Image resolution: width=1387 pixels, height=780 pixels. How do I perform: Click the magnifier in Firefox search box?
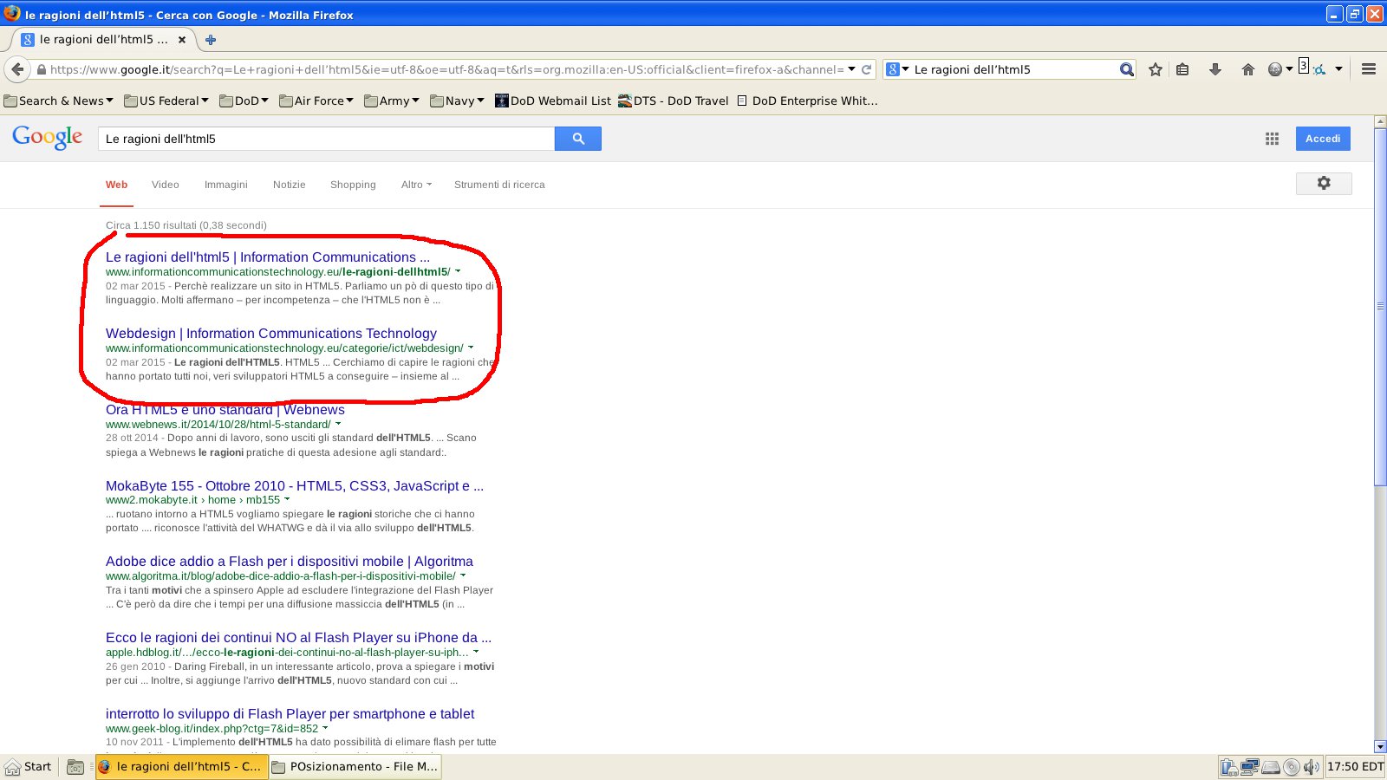1126,69
